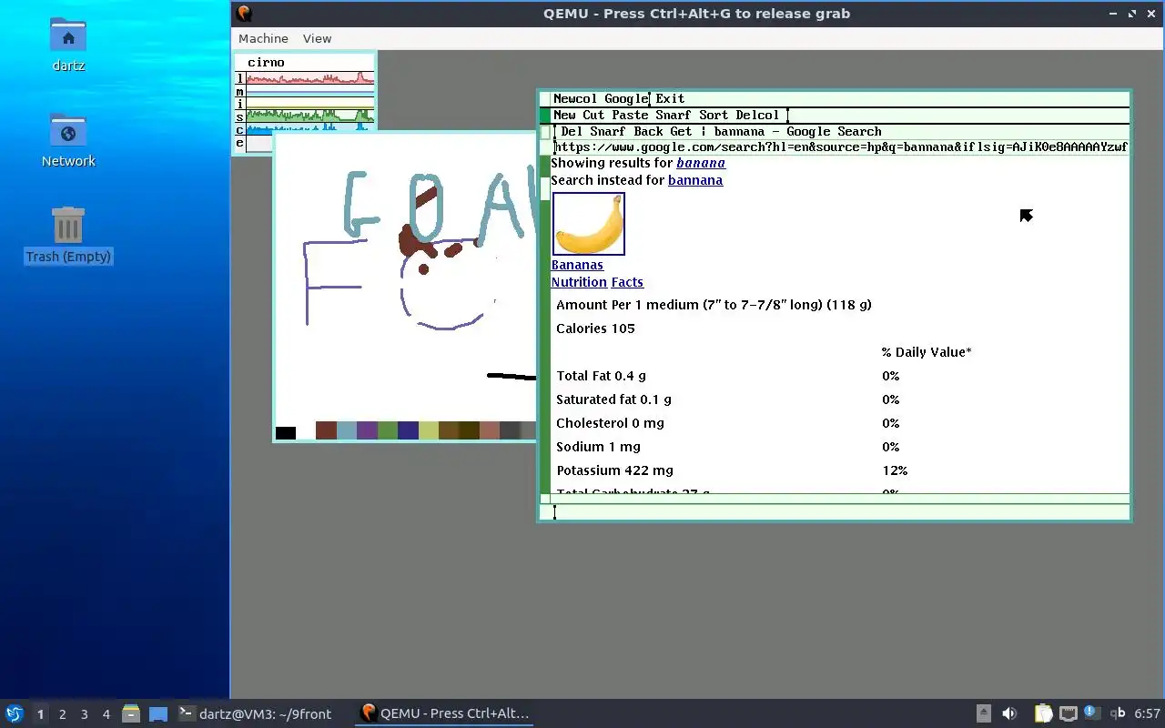
Task: Pick black color in paint palette
Action: point(286,432)
